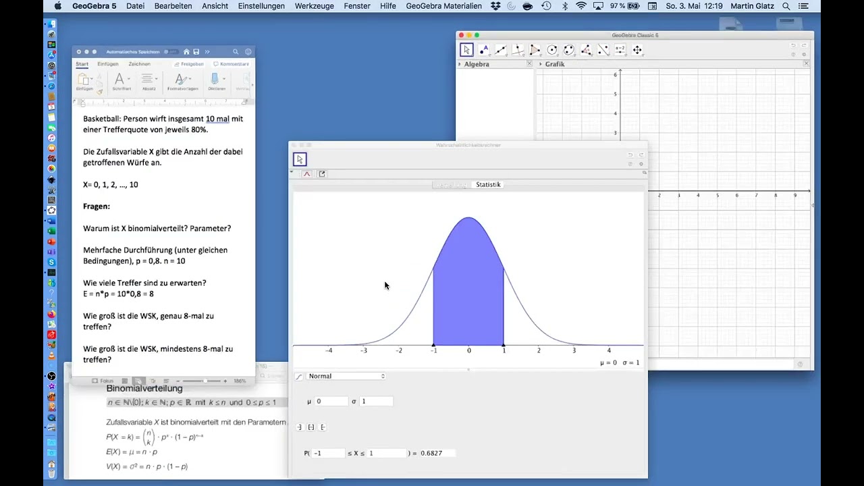Select the Angle tool
Viewport: 864px width, 486px height.
[x=586, y=50]
